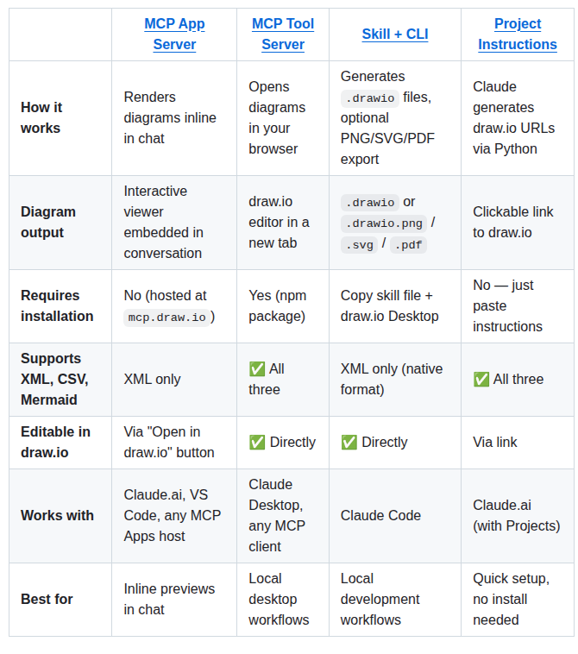Click checkmark beside "Directly" in Skill + CLI column

point(349,443)
